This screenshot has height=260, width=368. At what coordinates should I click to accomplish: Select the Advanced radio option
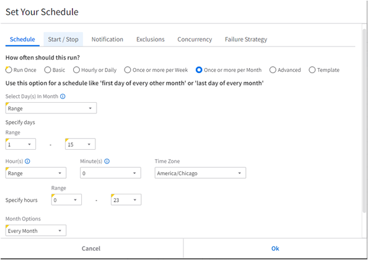pos(273,70)
